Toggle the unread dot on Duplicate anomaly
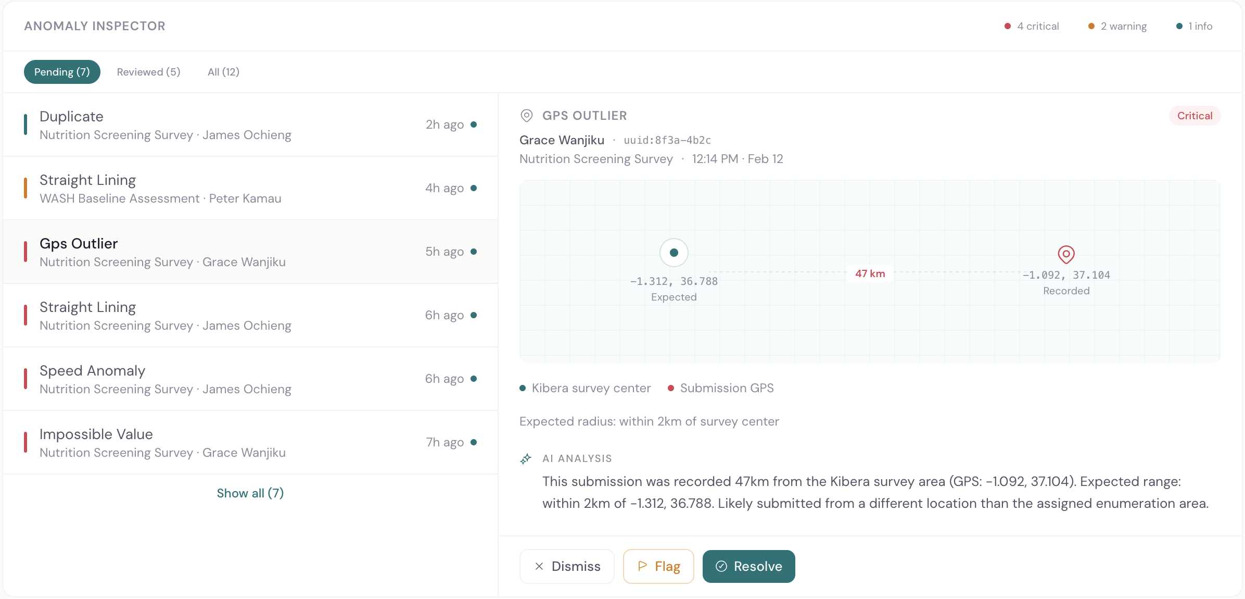 pos(474,124)
